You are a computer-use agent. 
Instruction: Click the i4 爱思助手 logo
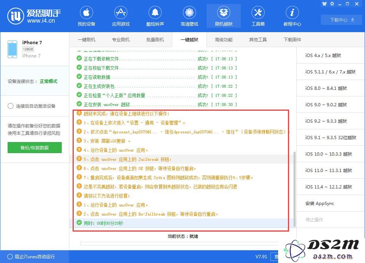[x=34, y=16]
